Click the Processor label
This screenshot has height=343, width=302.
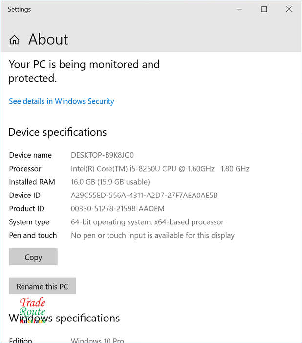click(x=25, y=169)
